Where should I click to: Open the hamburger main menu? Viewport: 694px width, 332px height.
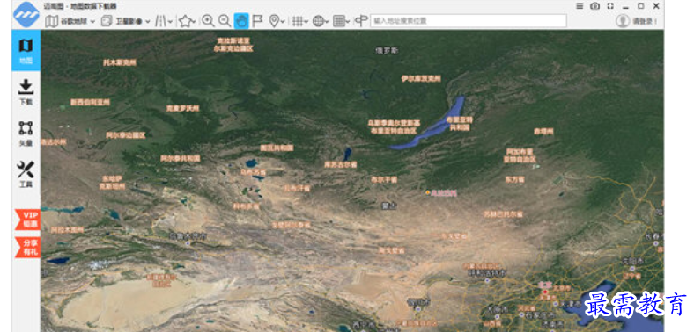point(580,6)
